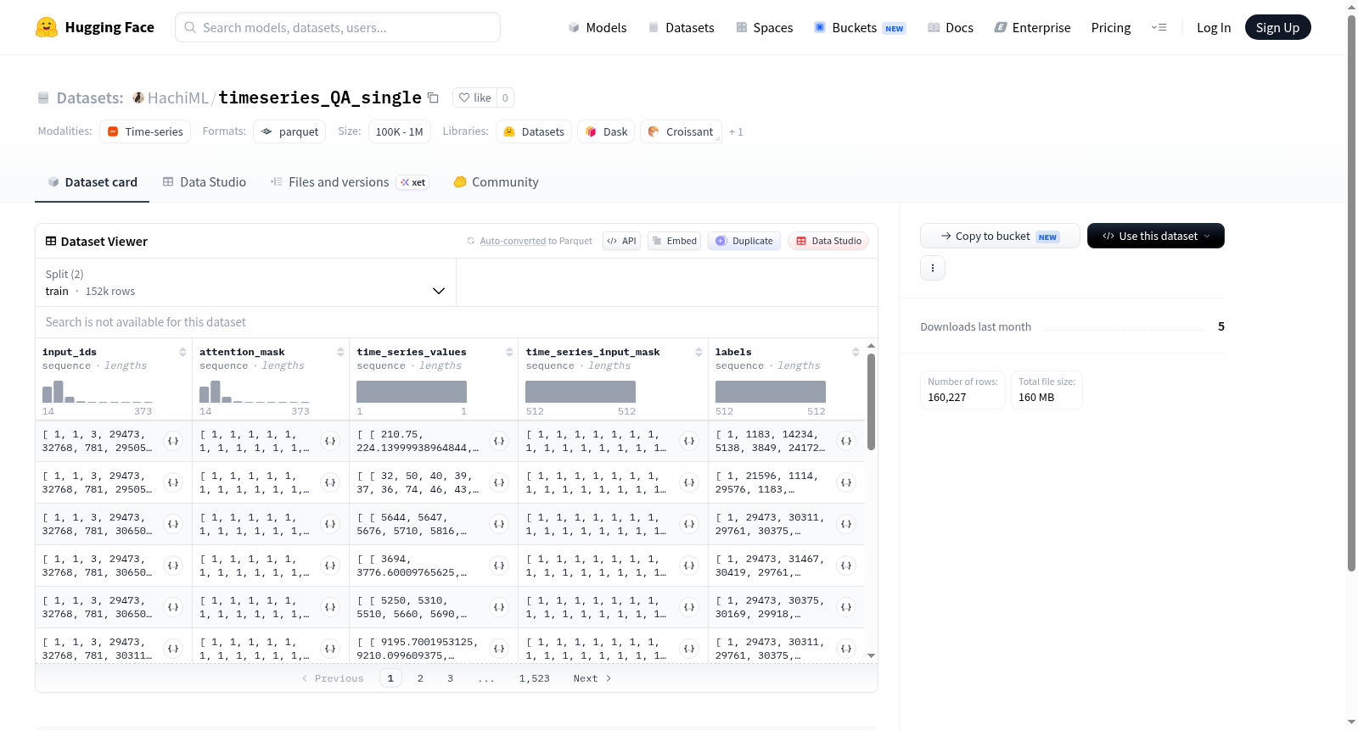This screenshot has height=730, width=1358.
Task: Click the Croissant library tag
Action: coord(681,131)
